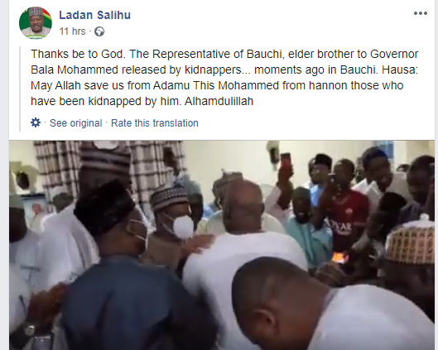The width and height of the screenshot is (438, 350).
Task: Click the word Alhamdulillah in the post
Action: 219,101
